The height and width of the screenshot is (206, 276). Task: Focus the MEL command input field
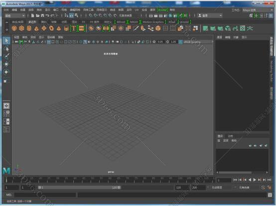coord(45,195)
